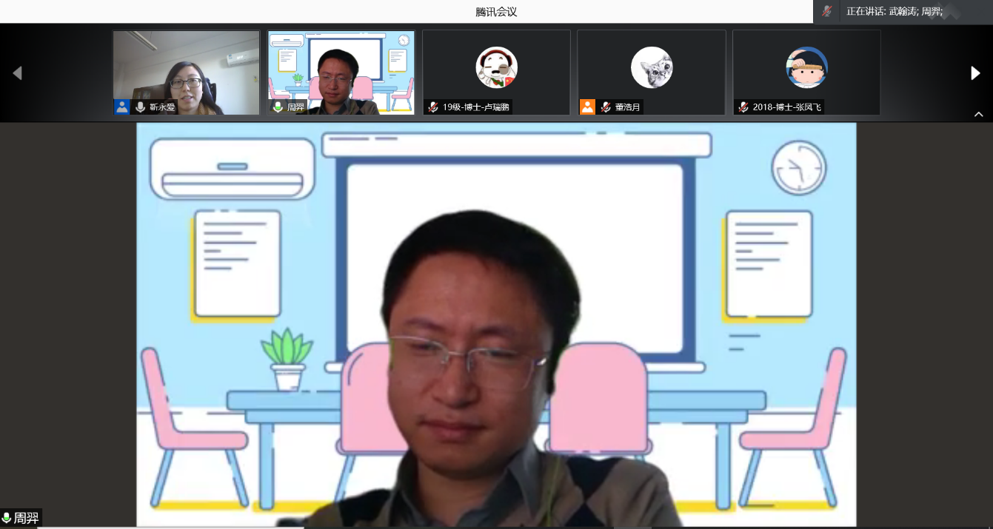Screen dimensions: 993x529
Task: Click 19级-博士-卢瑞鹏's cartoon avatar
Action: point(496,67)
